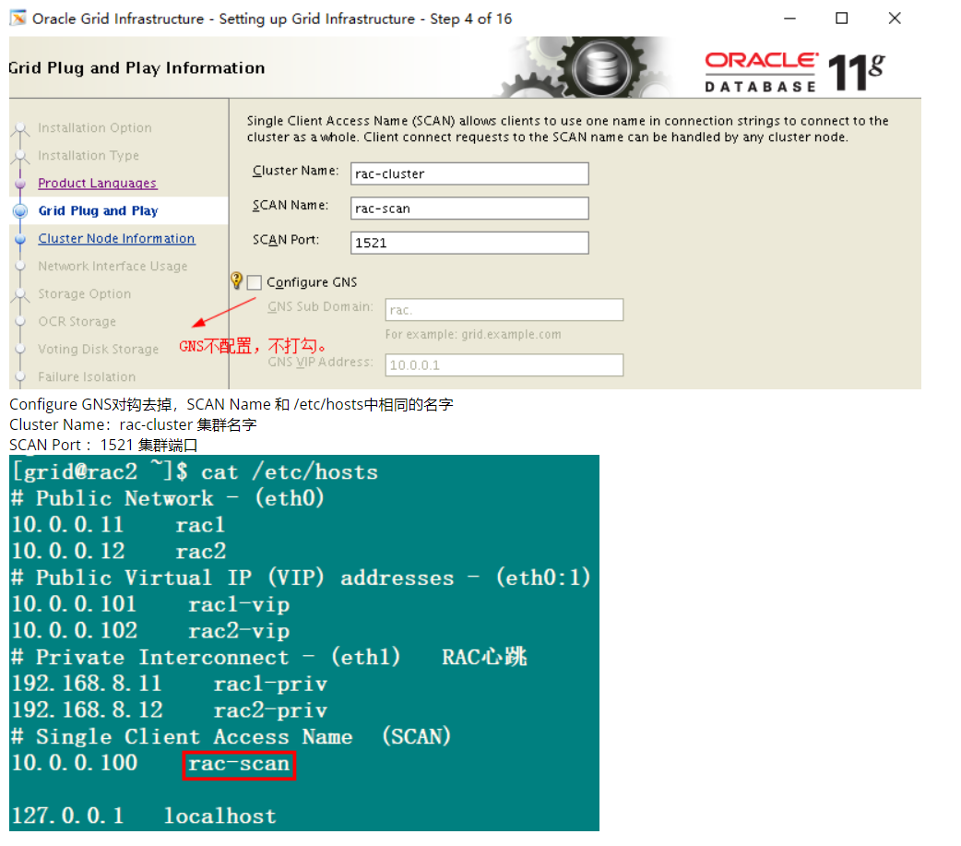Open the Product Languages step link
961x846 pixels.
[x=97, y=184]
